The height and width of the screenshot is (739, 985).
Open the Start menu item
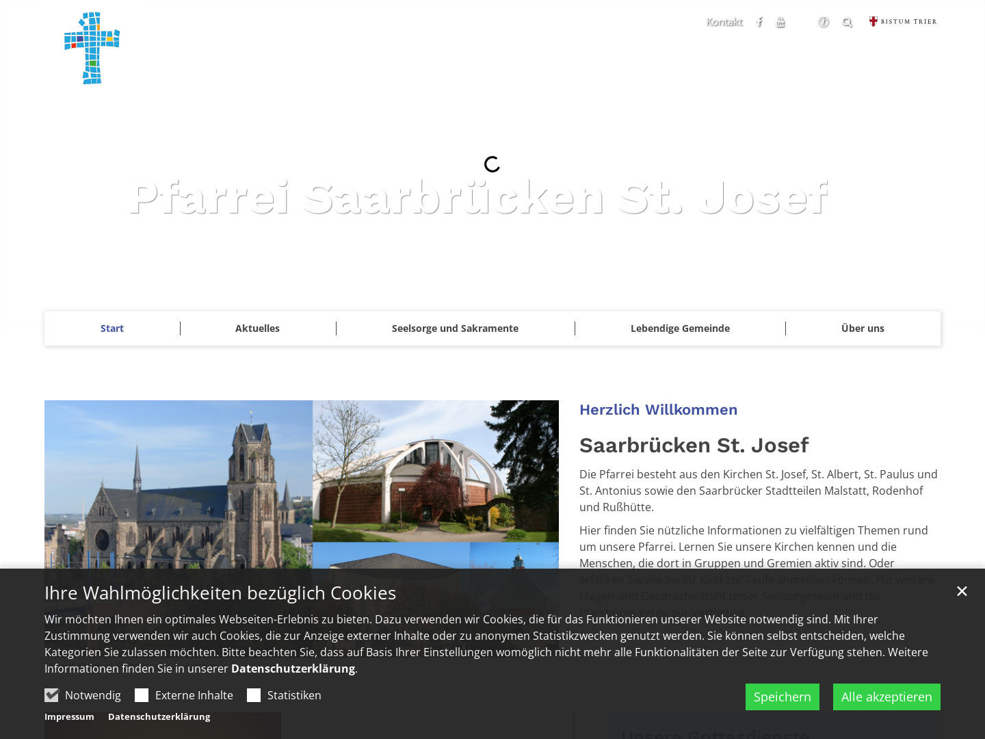click(112, 328)
